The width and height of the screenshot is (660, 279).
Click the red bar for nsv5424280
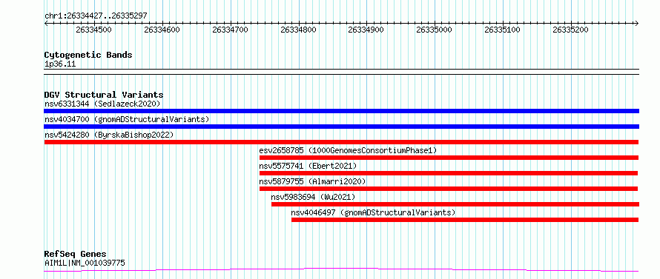tap(341, 142)
